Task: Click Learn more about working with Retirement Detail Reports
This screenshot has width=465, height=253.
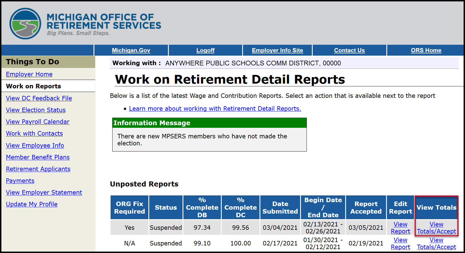Action: coord(215,108)
